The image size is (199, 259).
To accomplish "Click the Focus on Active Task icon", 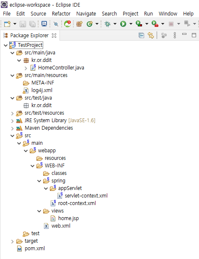I will 164,35.
